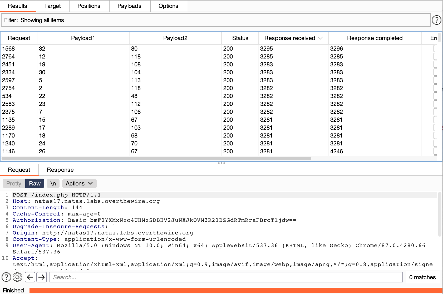Click the filter help question mark icon
Image resolution: width=443 pixels, height=294 pixels.
tap(436, 20)
